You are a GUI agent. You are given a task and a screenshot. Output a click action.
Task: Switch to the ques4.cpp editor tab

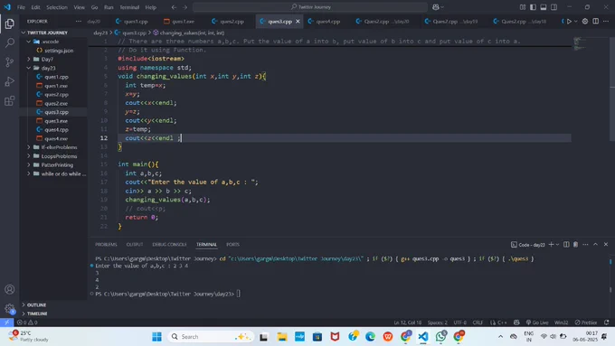pos(325,21)
